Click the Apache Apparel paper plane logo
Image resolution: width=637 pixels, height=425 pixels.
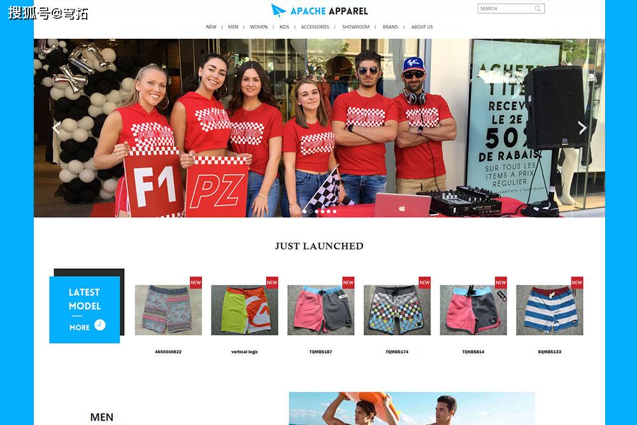278,10
